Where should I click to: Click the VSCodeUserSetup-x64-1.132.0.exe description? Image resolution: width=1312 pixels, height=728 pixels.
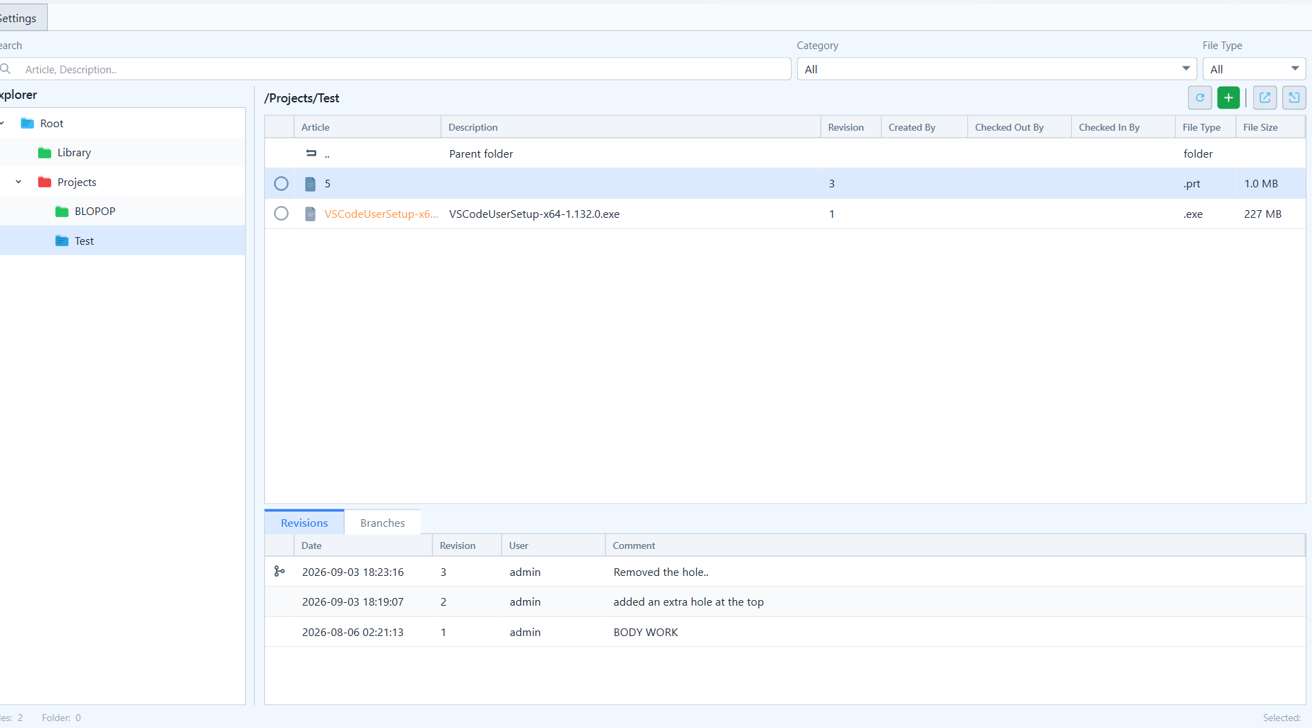534,214
